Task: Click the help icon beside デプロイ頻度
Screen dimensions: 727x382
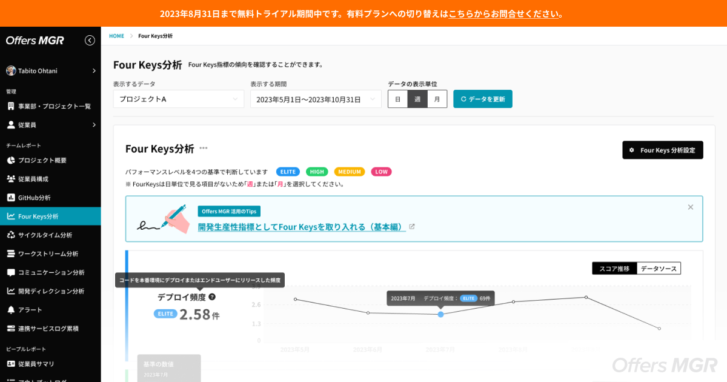Action: [x=212, y=297]
